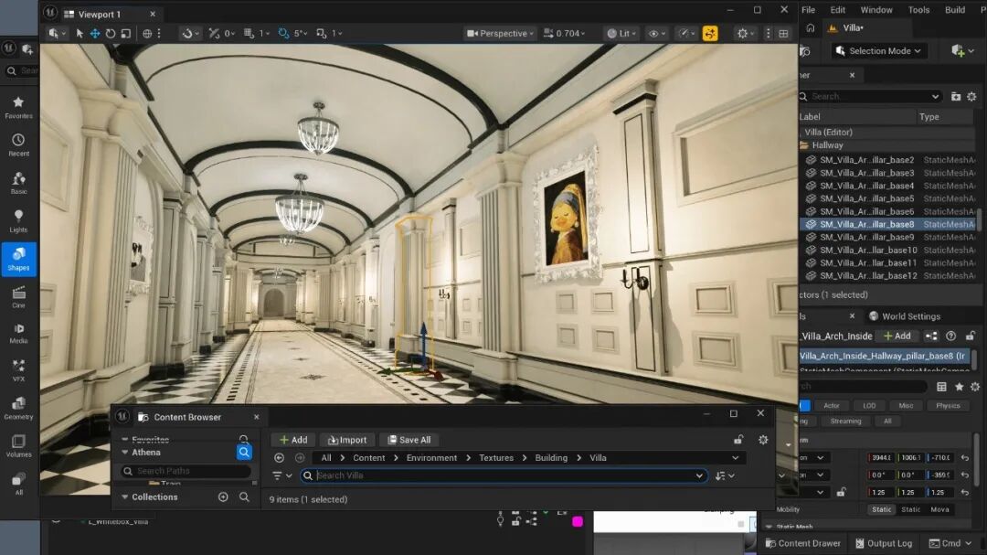Click the Import button in Content Browser
Screen dimensions: 987x555
347,440
